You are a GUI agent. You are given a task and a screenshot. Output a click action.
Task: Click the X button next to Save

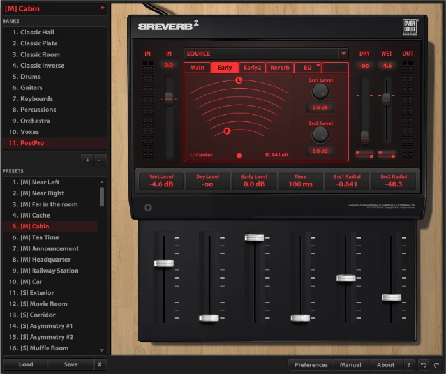click(100, 364)
